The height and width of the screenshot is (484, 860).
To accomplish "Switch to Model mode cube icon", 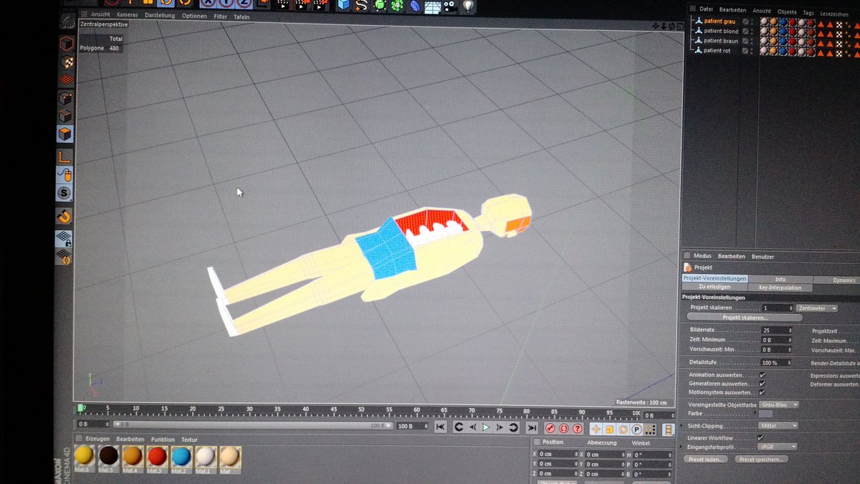I will pos(66,43).
